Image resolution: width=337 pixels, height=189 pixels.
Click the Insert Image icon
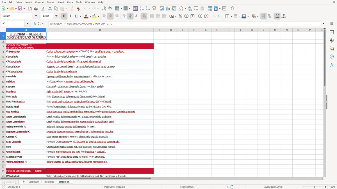[162, 9]
